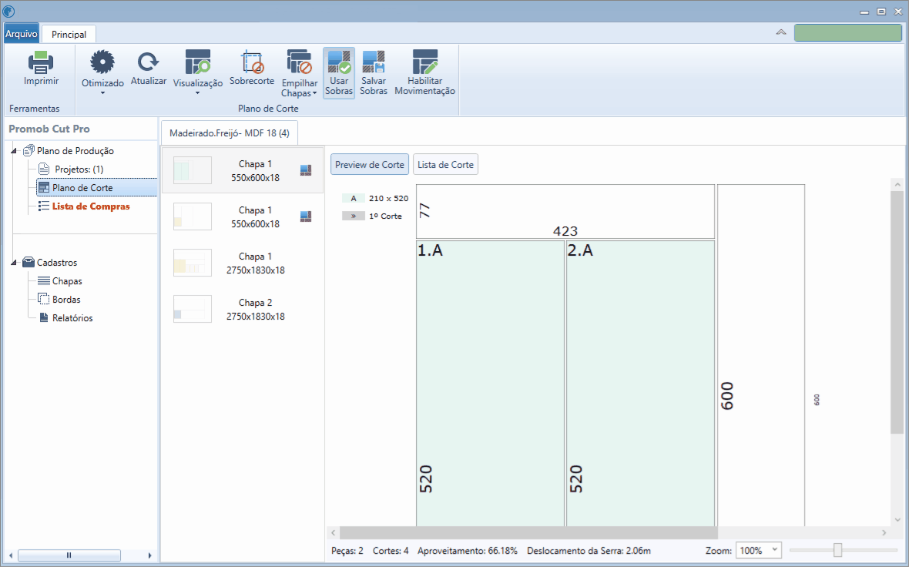Collapse the ribbon with the chevron
This screenshot has width=909, height=567.
pos(781,32)
